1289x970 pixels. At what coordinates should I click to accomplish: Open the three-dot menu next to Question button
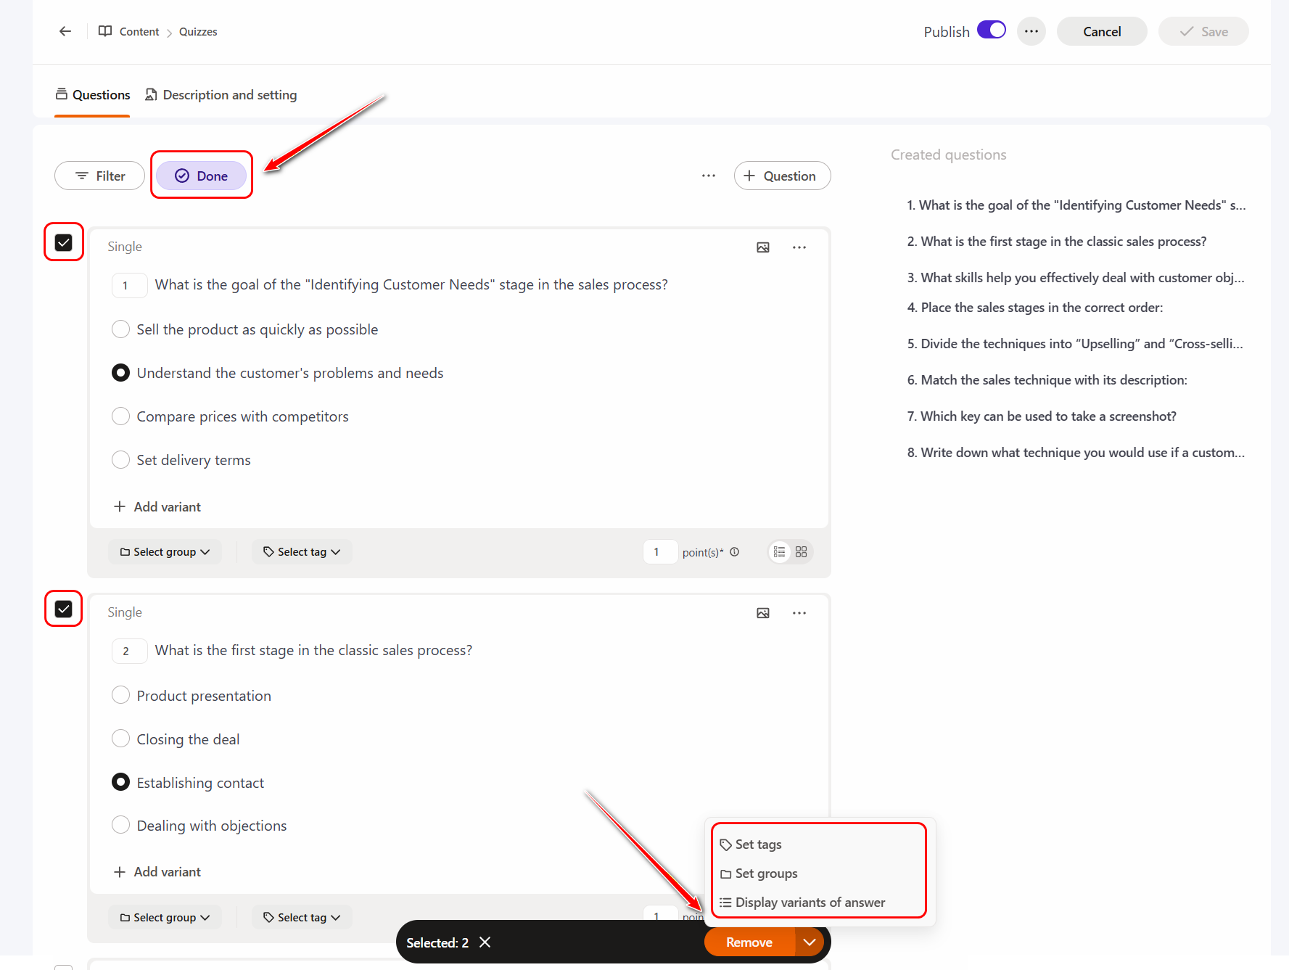709,176
